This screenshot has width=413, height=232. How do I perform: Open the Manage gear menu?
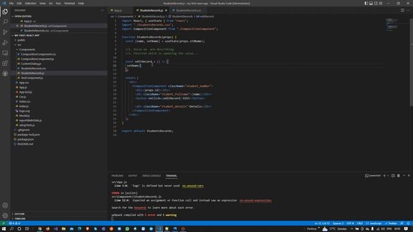point(5,216)
